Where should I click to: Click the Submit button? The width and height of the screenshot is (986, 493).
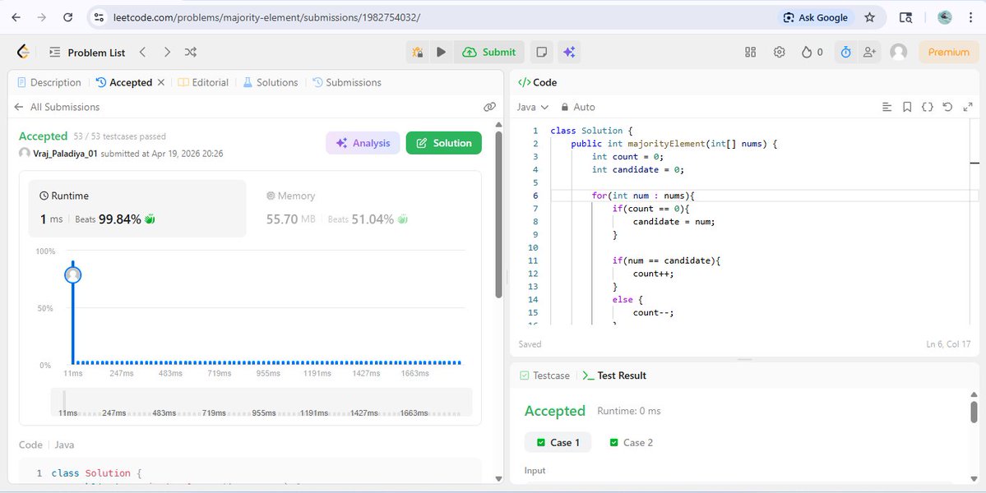[x=489, y=52]
